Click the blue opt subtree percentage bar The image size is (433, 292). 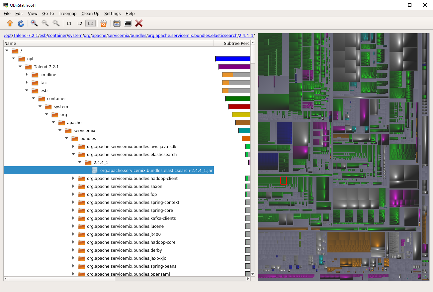[x=233, y=59]
